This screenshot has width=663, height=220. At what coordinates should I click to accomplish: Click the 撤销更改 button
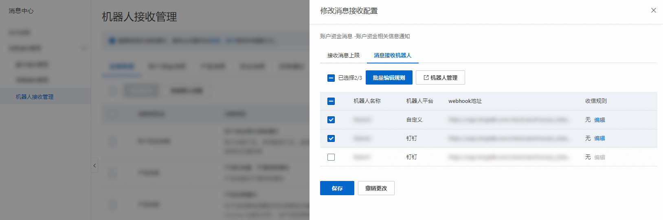pyautogui.click(x=376, y=188)
